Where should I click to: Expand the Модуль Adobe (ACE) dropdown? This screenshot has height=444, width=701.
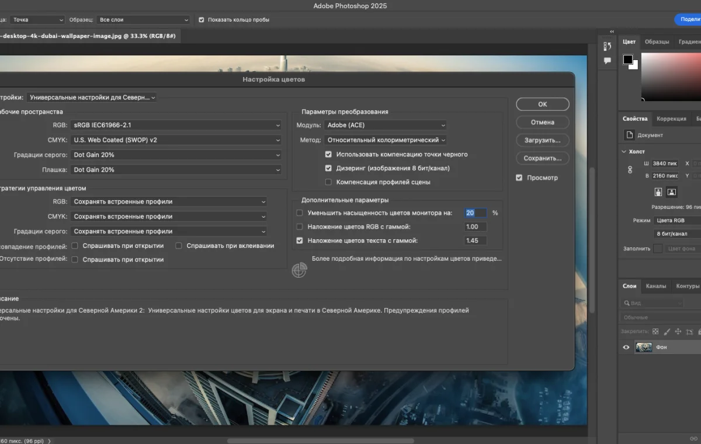click(386, 125)
